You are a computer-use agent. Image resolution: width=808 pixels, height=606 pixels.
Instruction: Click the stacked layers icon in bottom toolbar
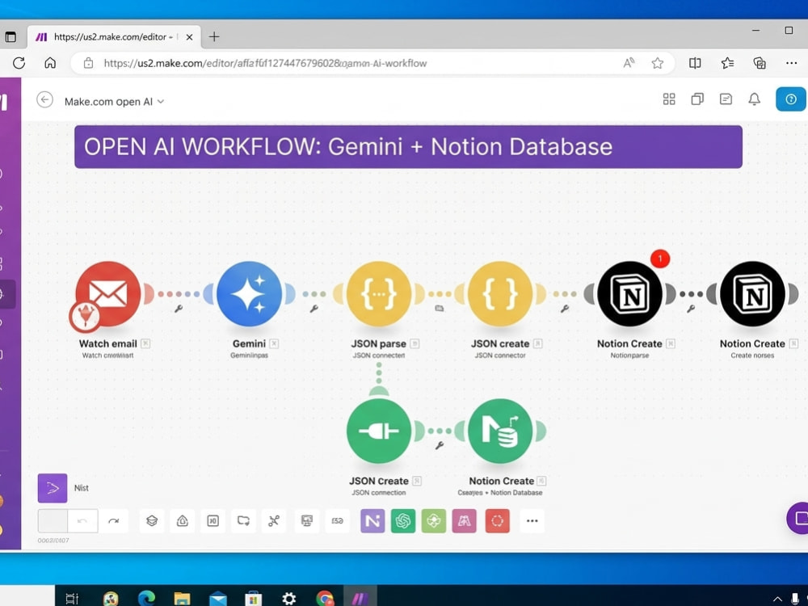pos(152,521)
